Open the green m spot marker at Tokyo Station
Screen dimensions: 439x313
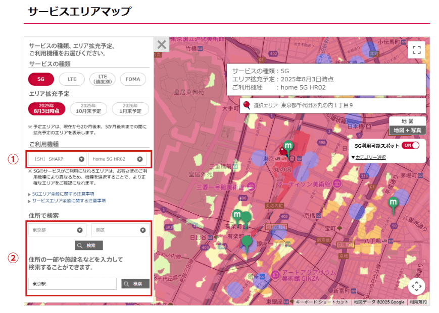pyautogui.click(x=288, y=146)
